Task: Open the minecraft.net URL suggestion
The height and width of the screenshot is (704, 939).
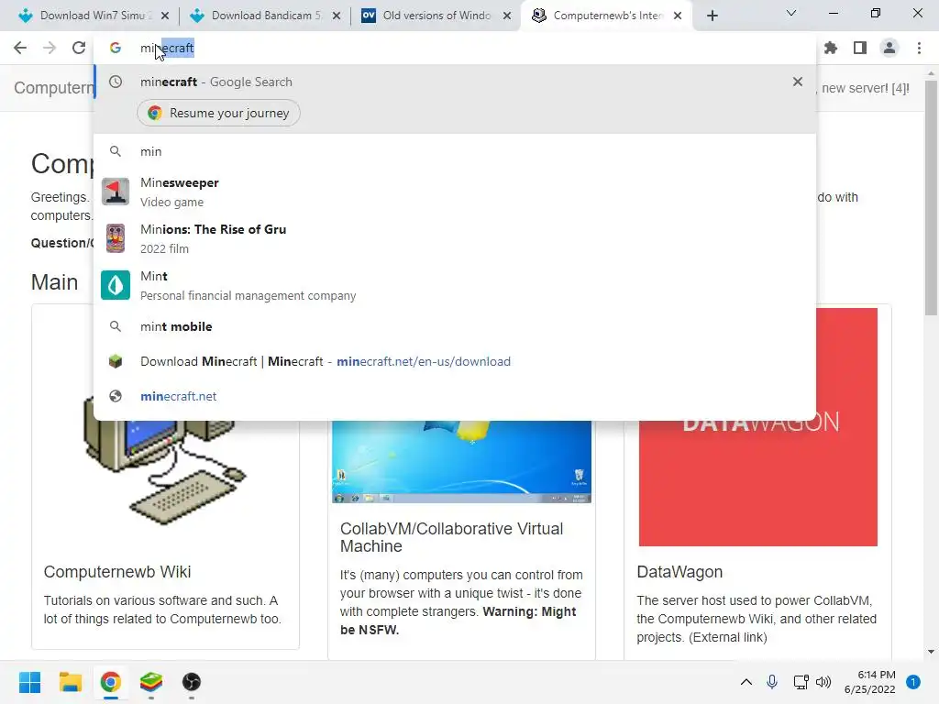Action: click(455, 396)
